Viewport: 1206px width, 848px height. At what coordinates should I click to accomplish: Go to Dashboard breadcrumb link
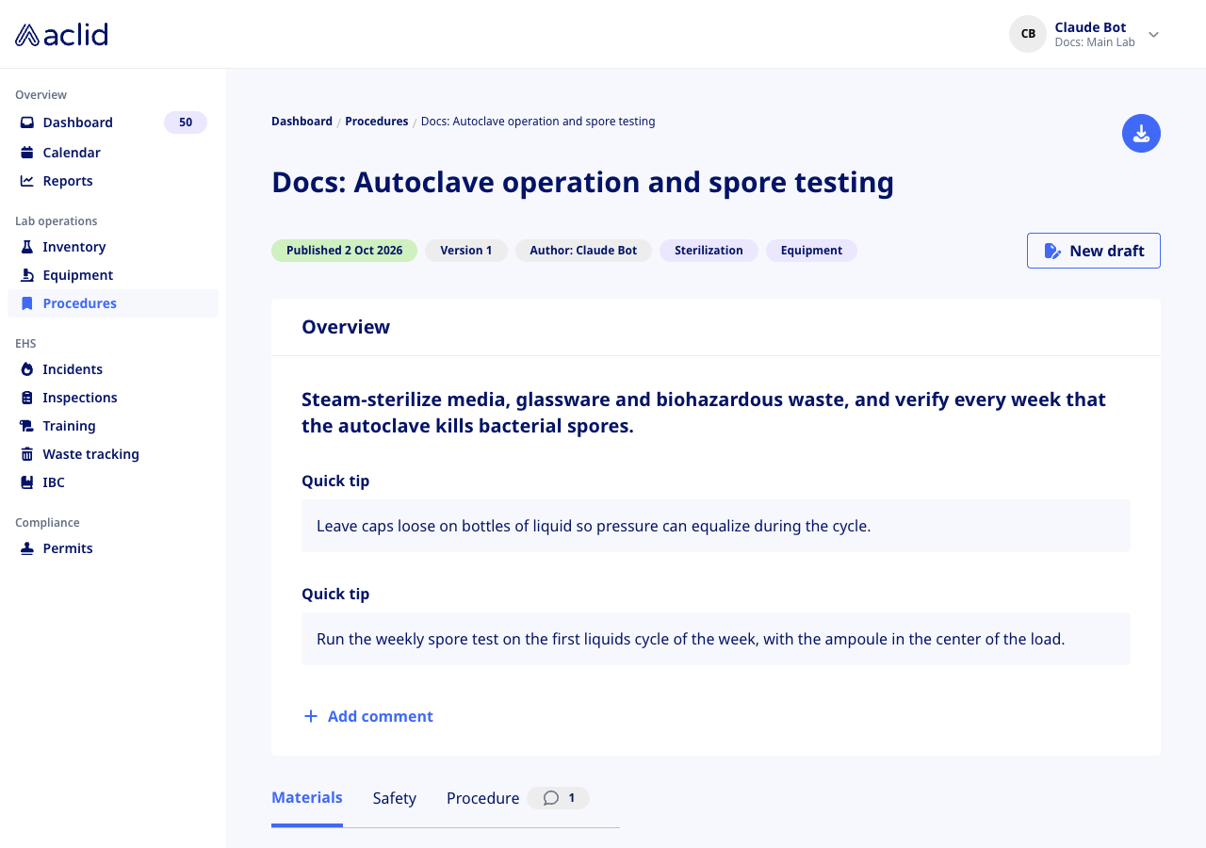(x=301, y=122)
